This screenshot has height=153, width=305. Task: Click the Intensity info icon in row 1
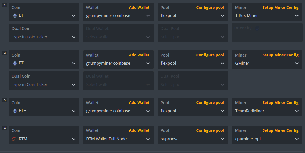257,28
